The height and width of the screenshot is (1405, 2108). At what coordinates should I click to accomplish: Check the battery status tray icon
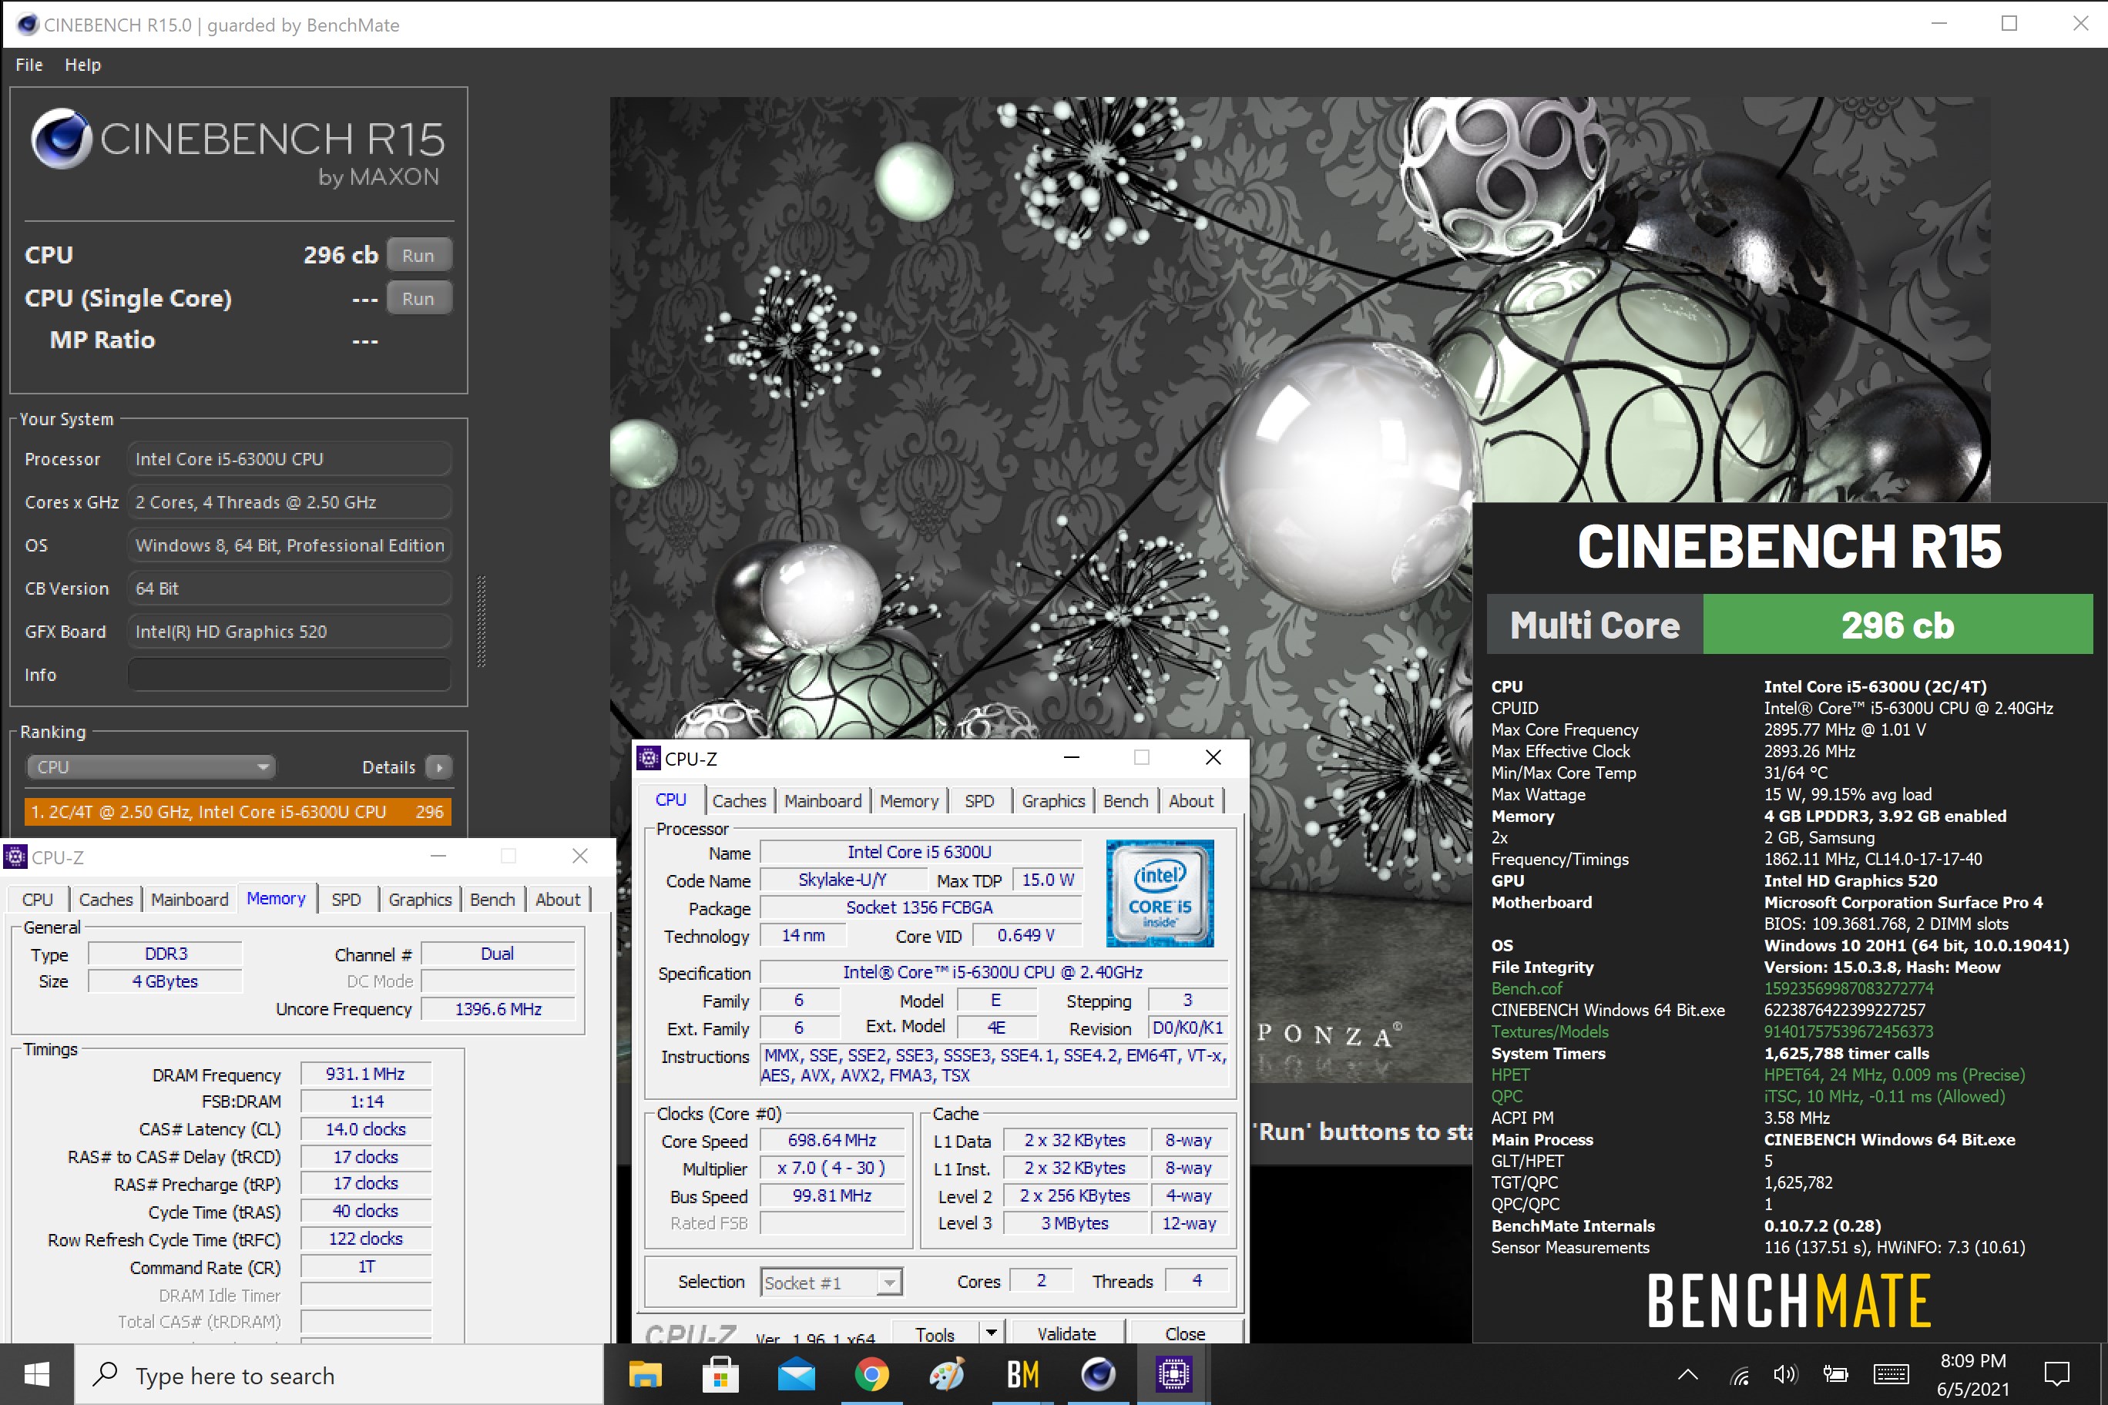tap(1834, 1374)
